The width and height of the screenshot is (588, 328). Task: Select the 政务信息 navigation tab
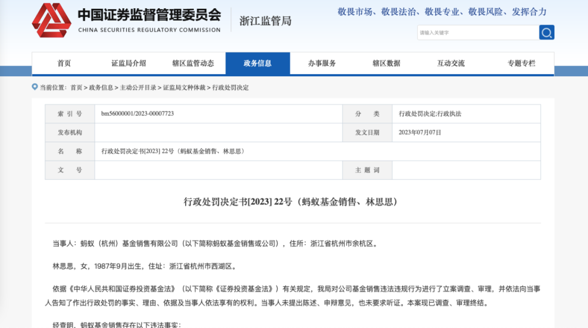[258, 63]
